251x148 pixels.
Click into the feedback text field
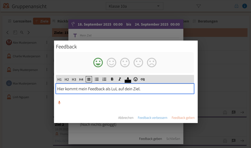125,89
